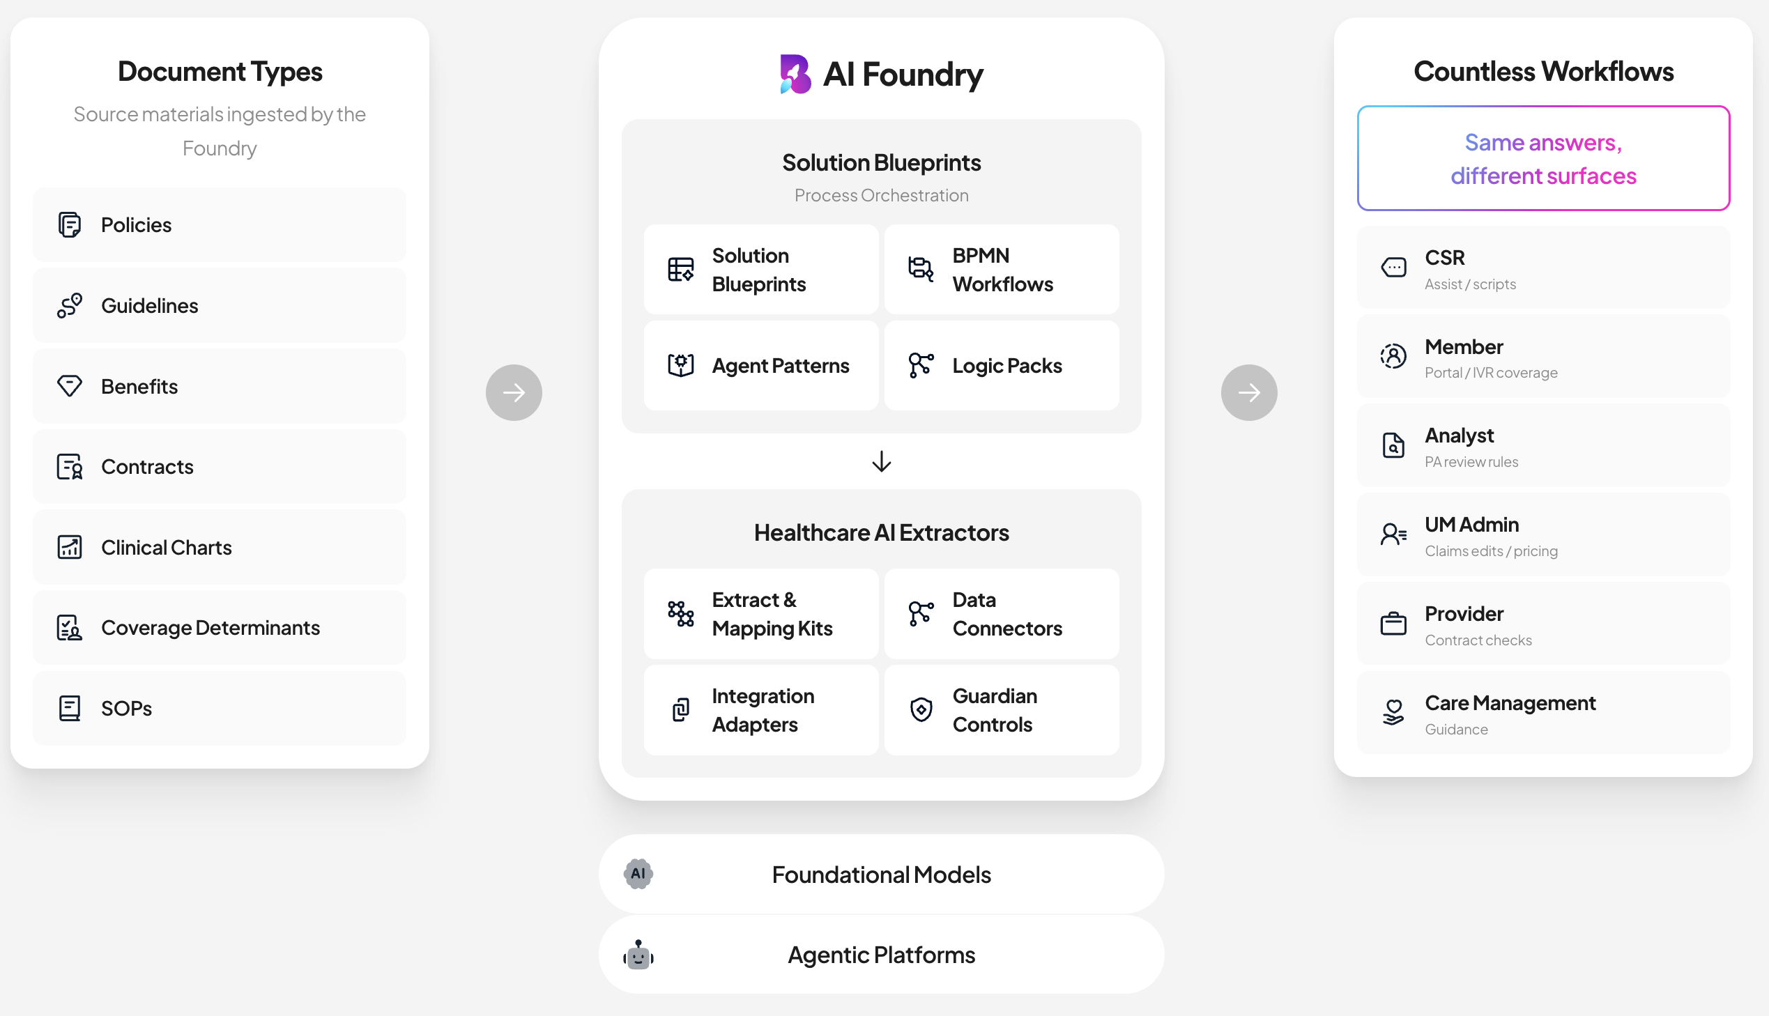Select the Guidelines row label
This screenshot has width=1769, height=1016.
(x=149, y=306)
